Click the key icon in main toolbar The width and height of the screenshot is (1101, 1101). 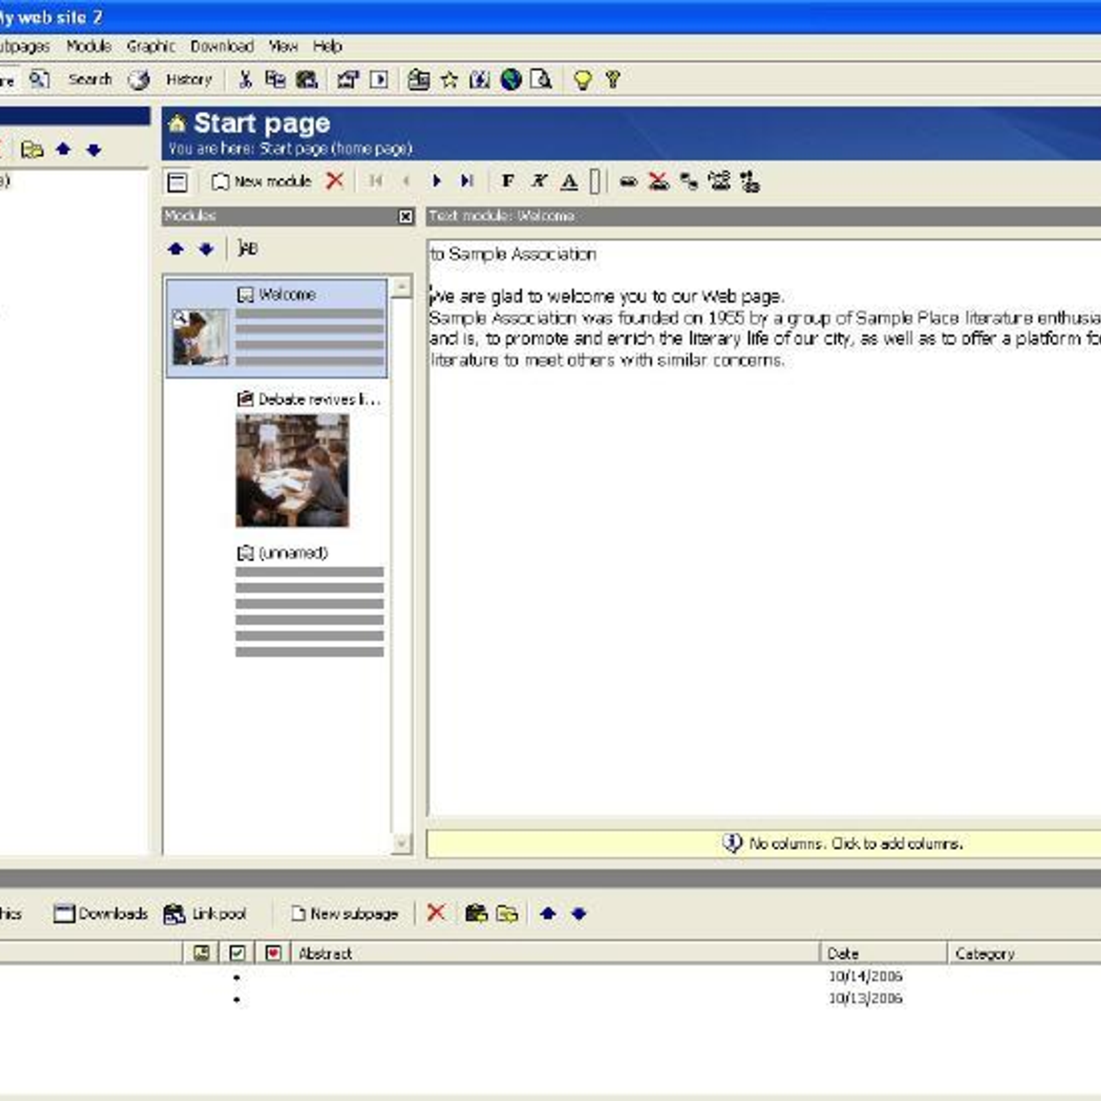click(612, 80)
